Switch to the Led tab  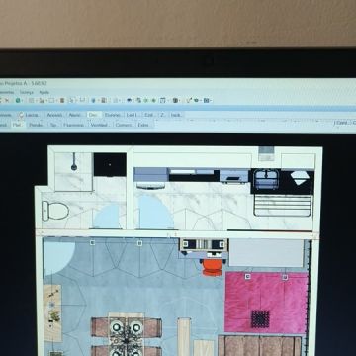(x=132, y=115)
